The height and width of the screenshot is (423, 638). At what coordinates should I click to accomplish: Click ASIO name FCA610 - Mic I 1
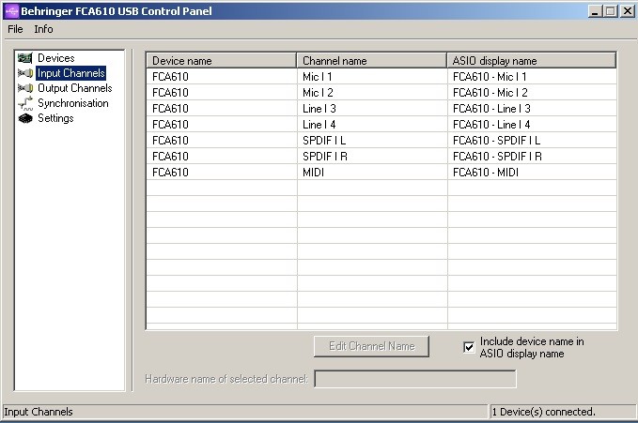[x=532, y=76]
